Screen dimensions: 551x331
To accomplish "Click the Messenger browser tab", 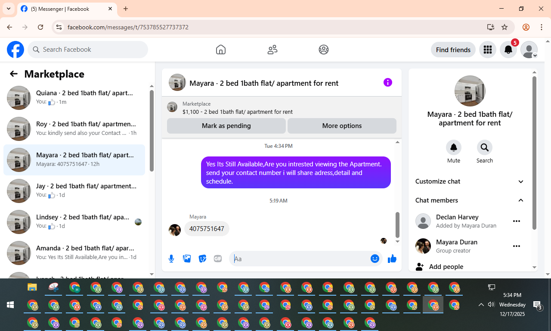I will point(67,9).
